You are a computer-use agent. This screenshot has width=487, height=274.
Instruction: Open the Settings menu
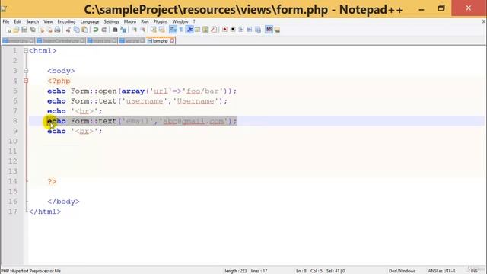[111, 21]
